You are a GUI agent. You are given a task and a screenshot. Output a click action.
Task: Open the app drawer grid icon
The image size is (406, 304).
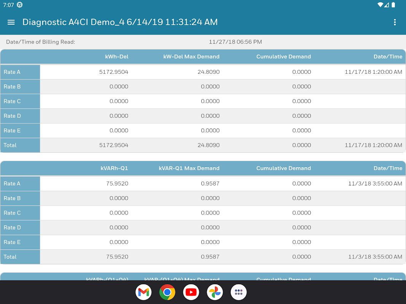[x=239, y=292]
